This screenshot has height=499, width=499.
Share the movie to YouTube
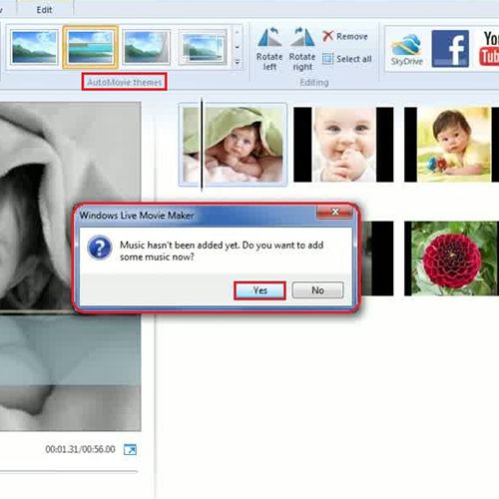tap(488, 49)
